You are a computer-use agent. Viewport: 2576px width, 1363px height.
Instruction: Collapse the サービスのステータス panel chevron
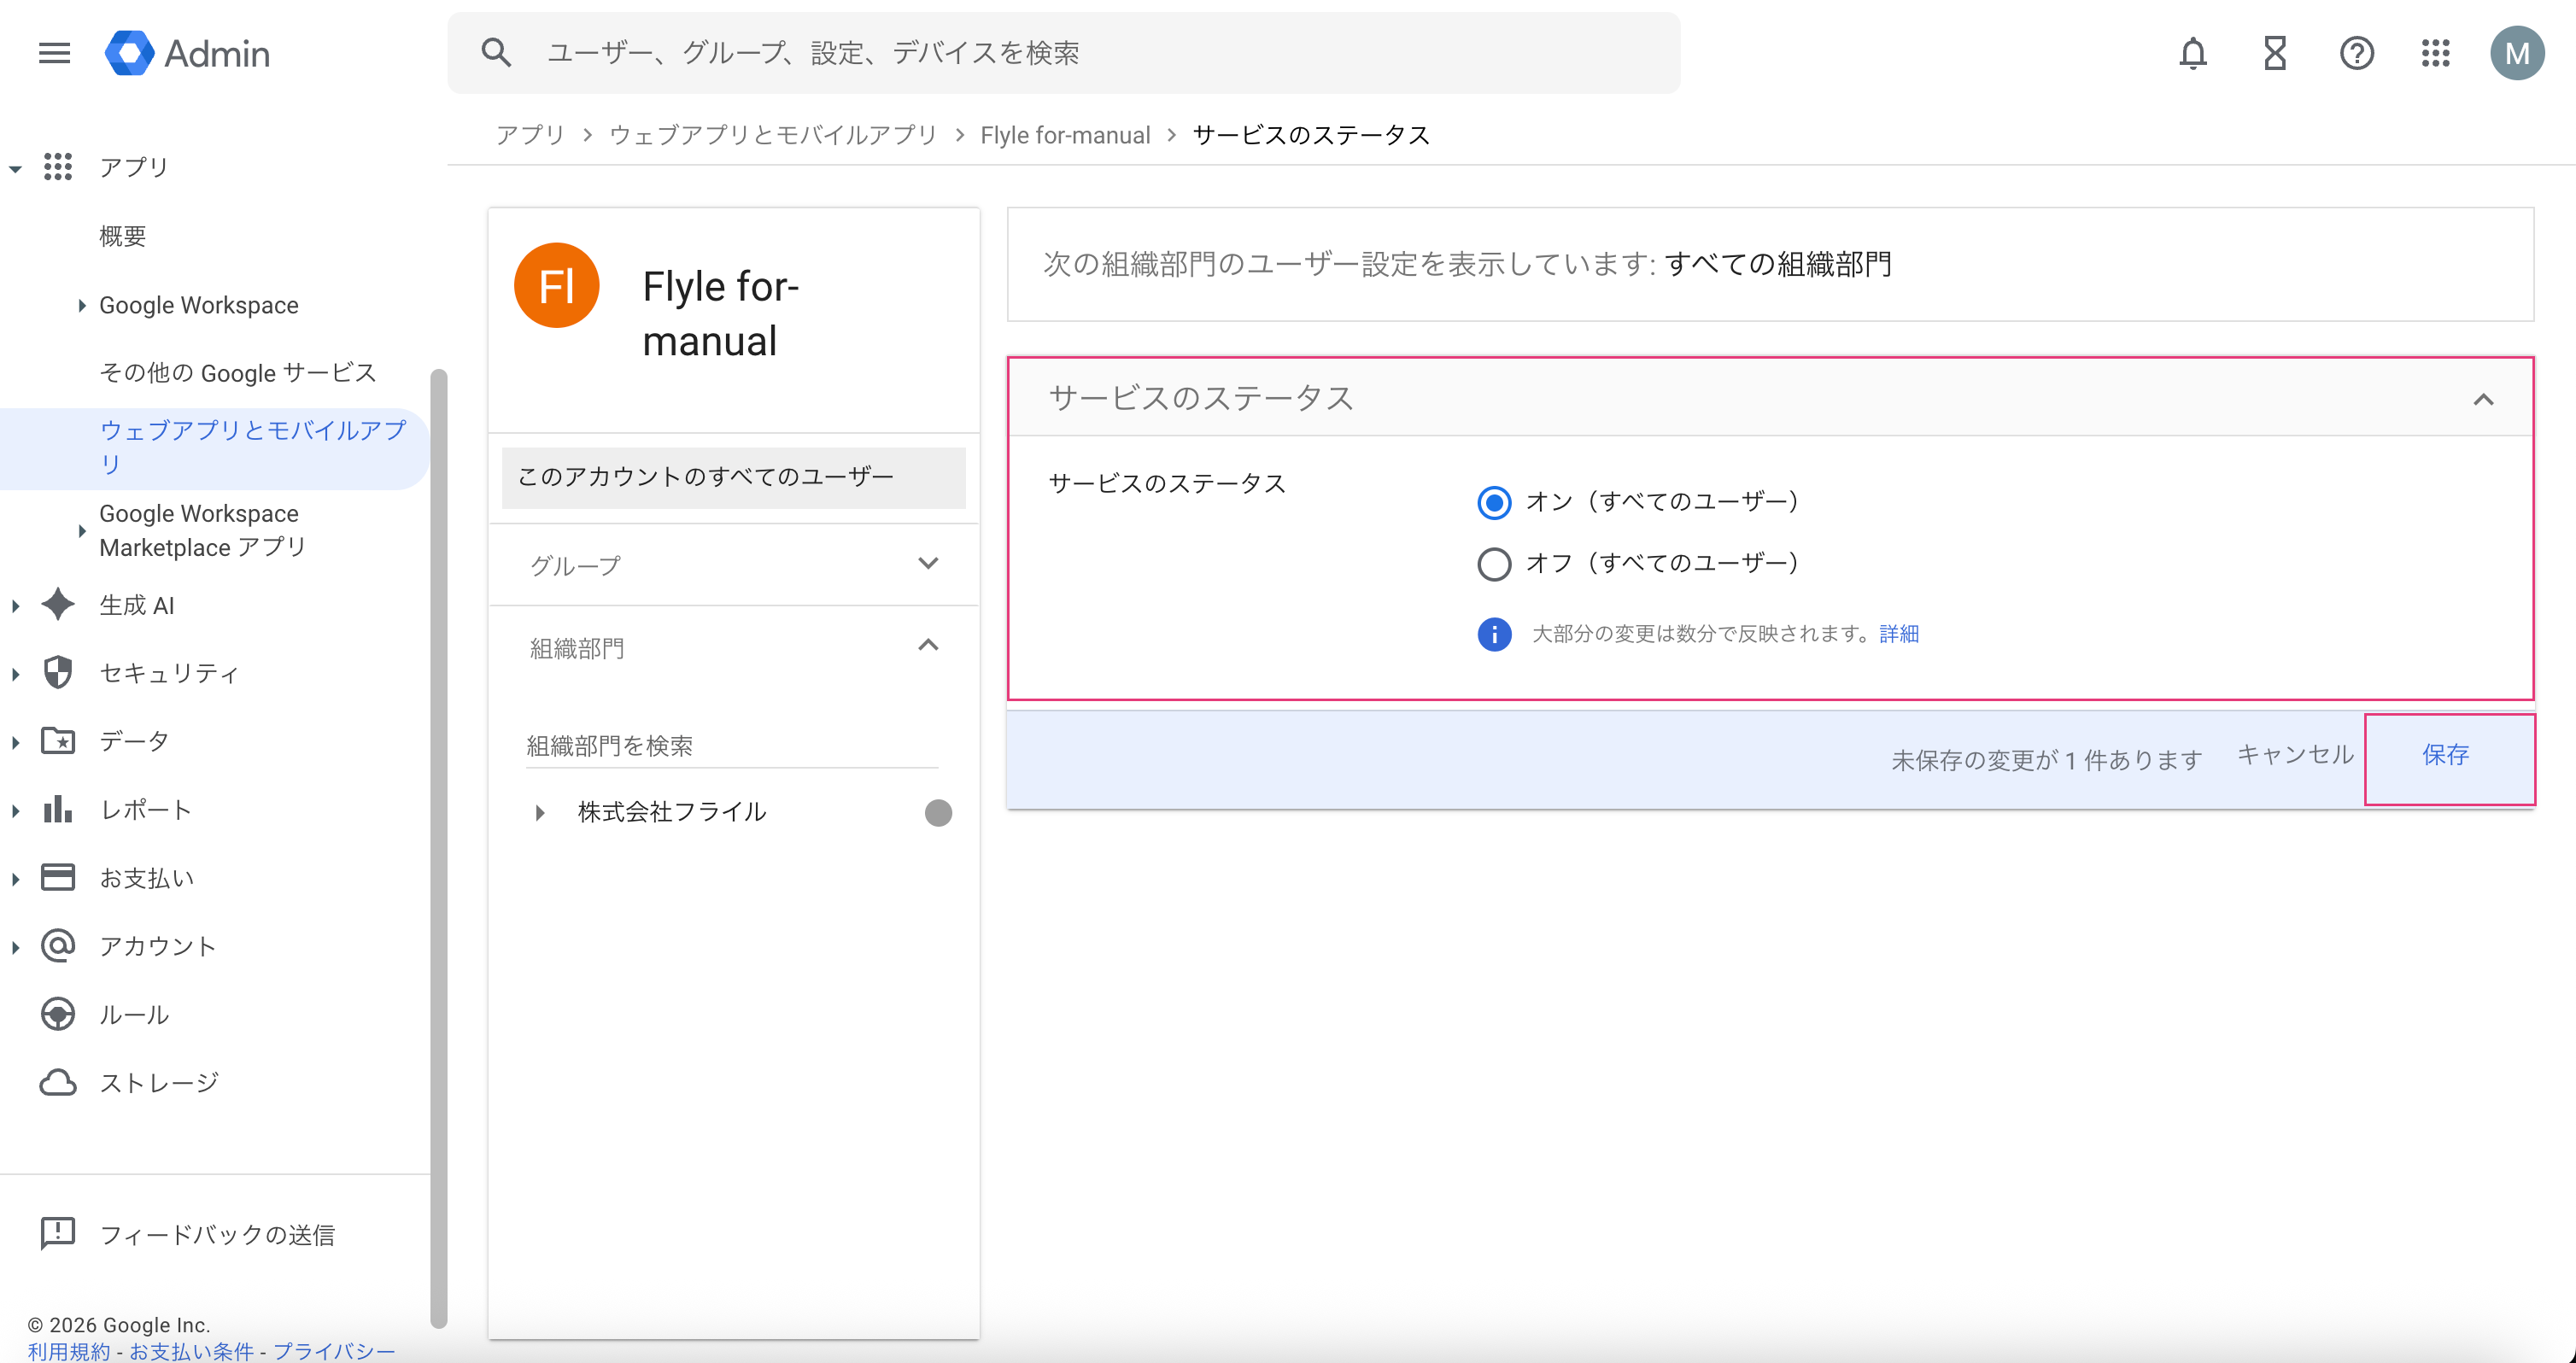tap(2483, 400)
